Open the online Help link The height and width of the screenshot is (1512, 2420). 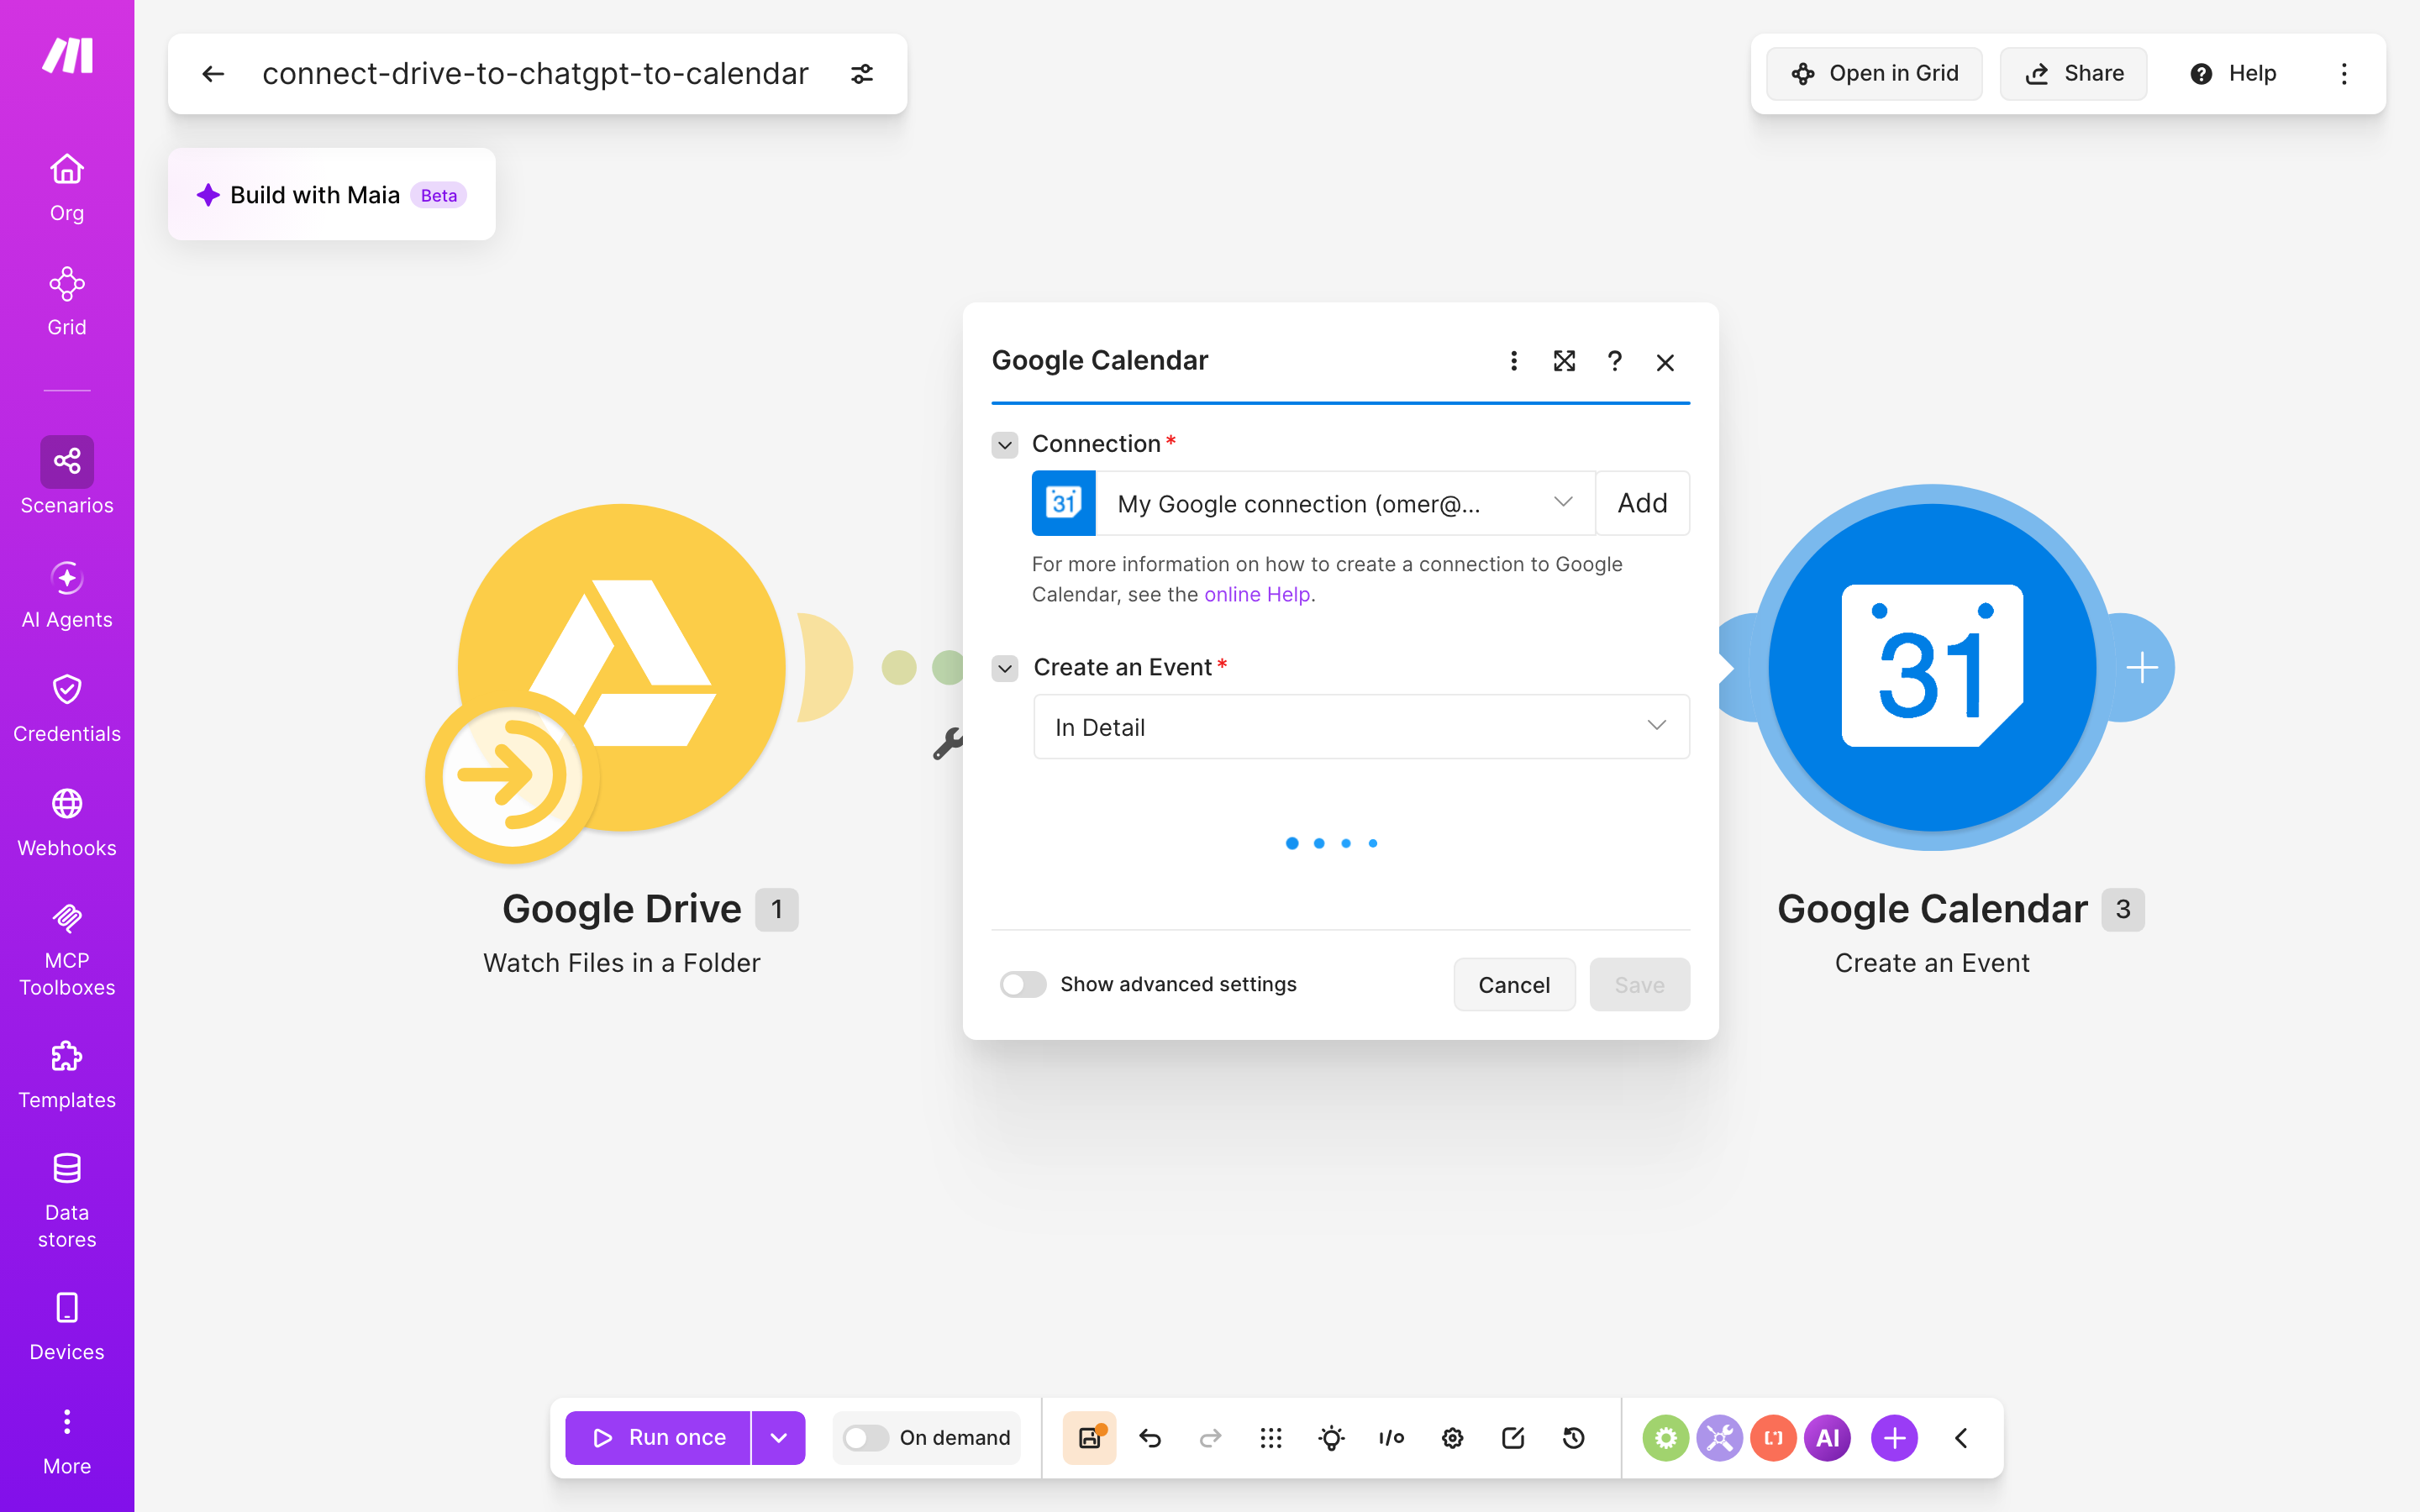[1257, 594]
